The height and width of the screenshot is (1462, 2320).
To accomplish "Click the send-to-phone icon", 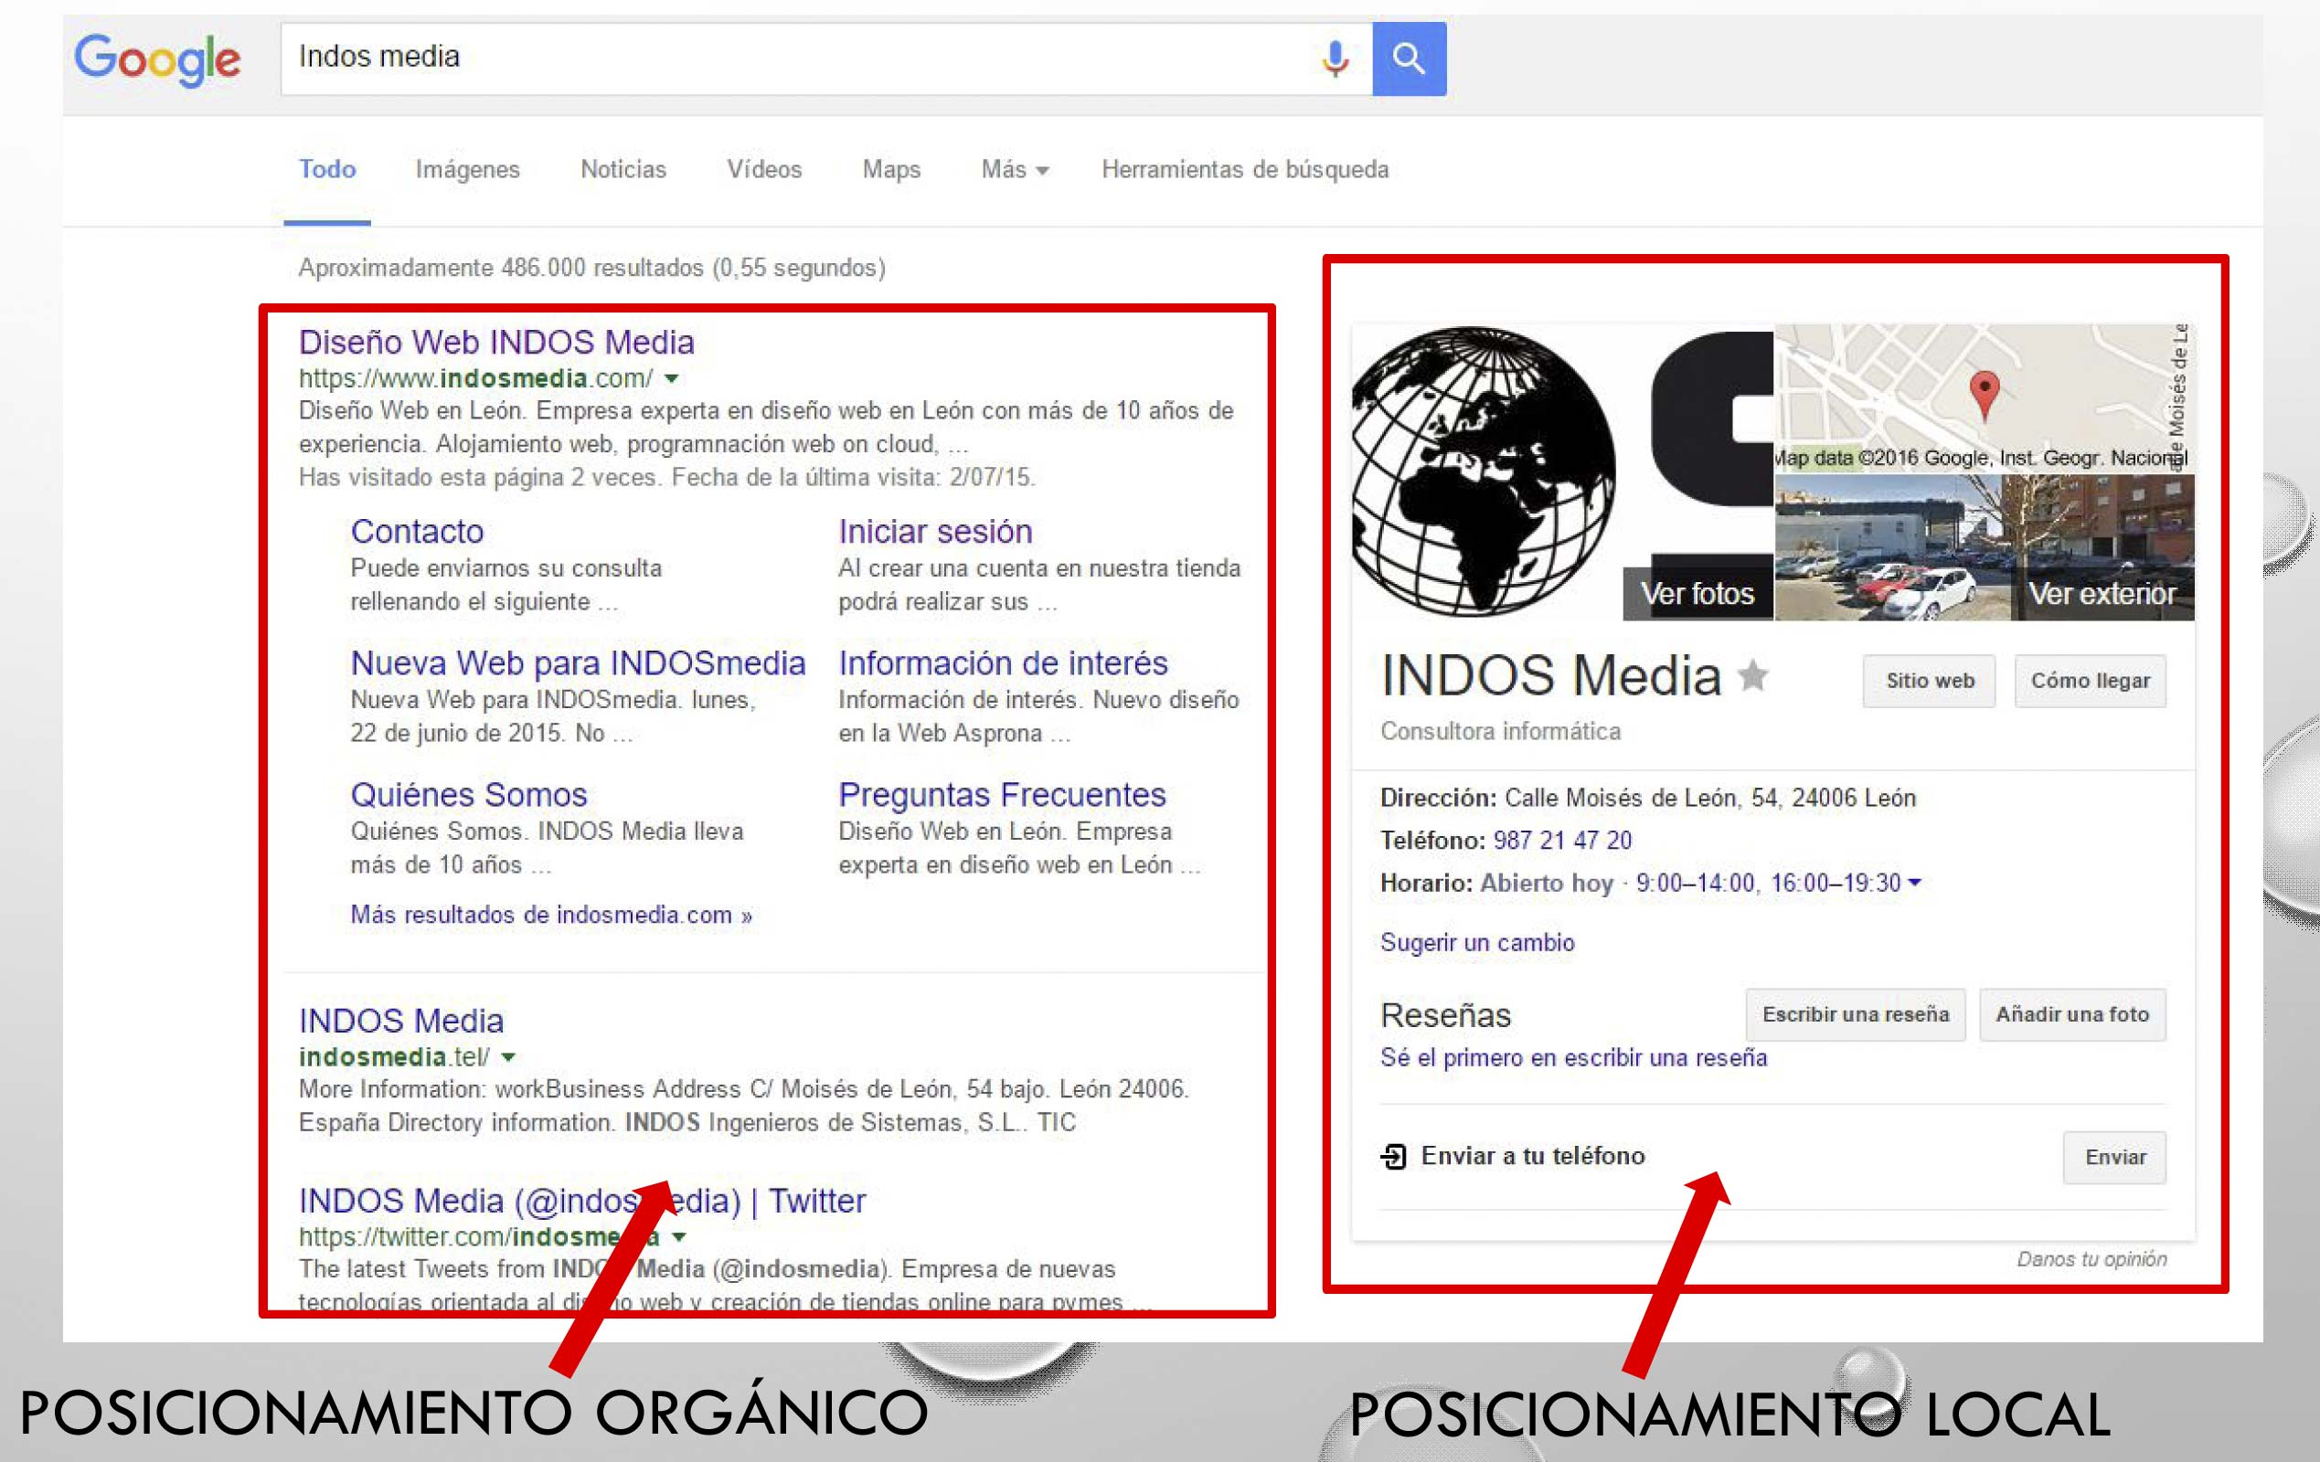I will click(x=1393, y=1156).
